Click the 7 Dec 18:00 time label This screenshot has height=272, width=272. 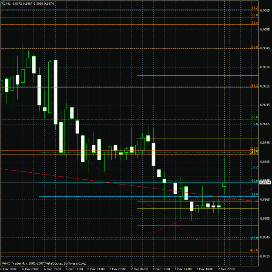point(205,269)
